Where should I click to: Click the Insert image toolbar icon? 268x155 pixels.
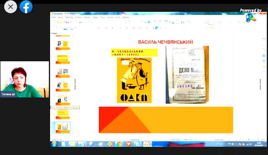[x=173, y=22]
